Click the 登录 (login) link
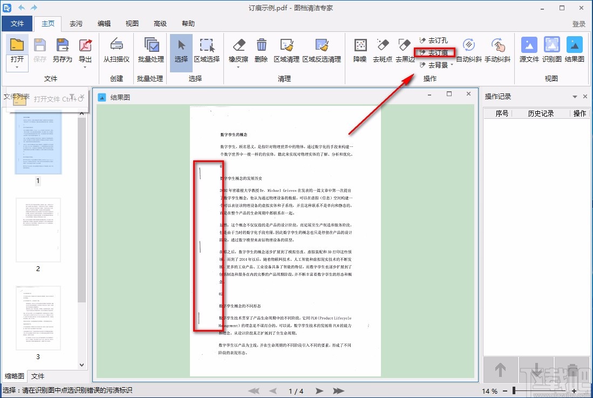Viewport: 593px width, 398px height. [578, 23]
